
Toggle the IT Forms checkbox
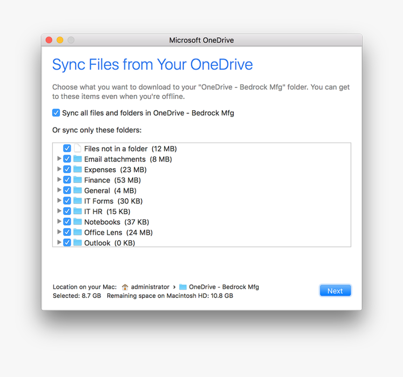[x=67, y=201]
